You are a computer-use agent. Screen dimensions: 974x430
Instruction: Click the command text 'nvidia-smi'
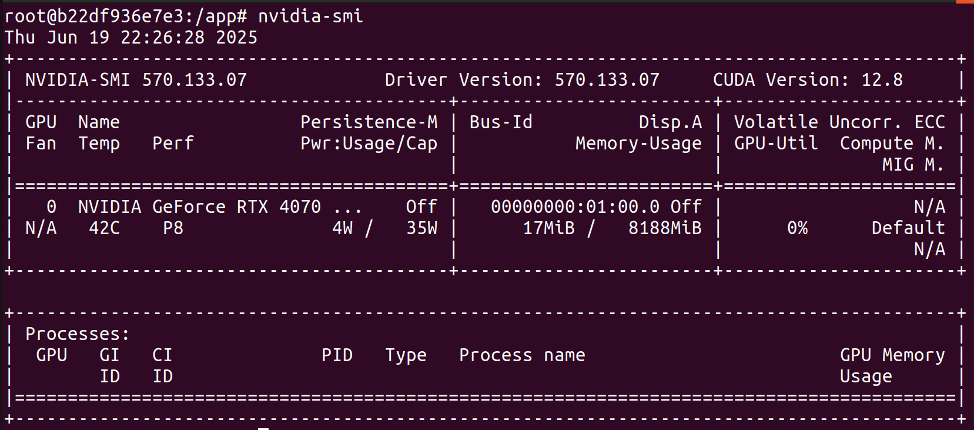pos(310,16)
